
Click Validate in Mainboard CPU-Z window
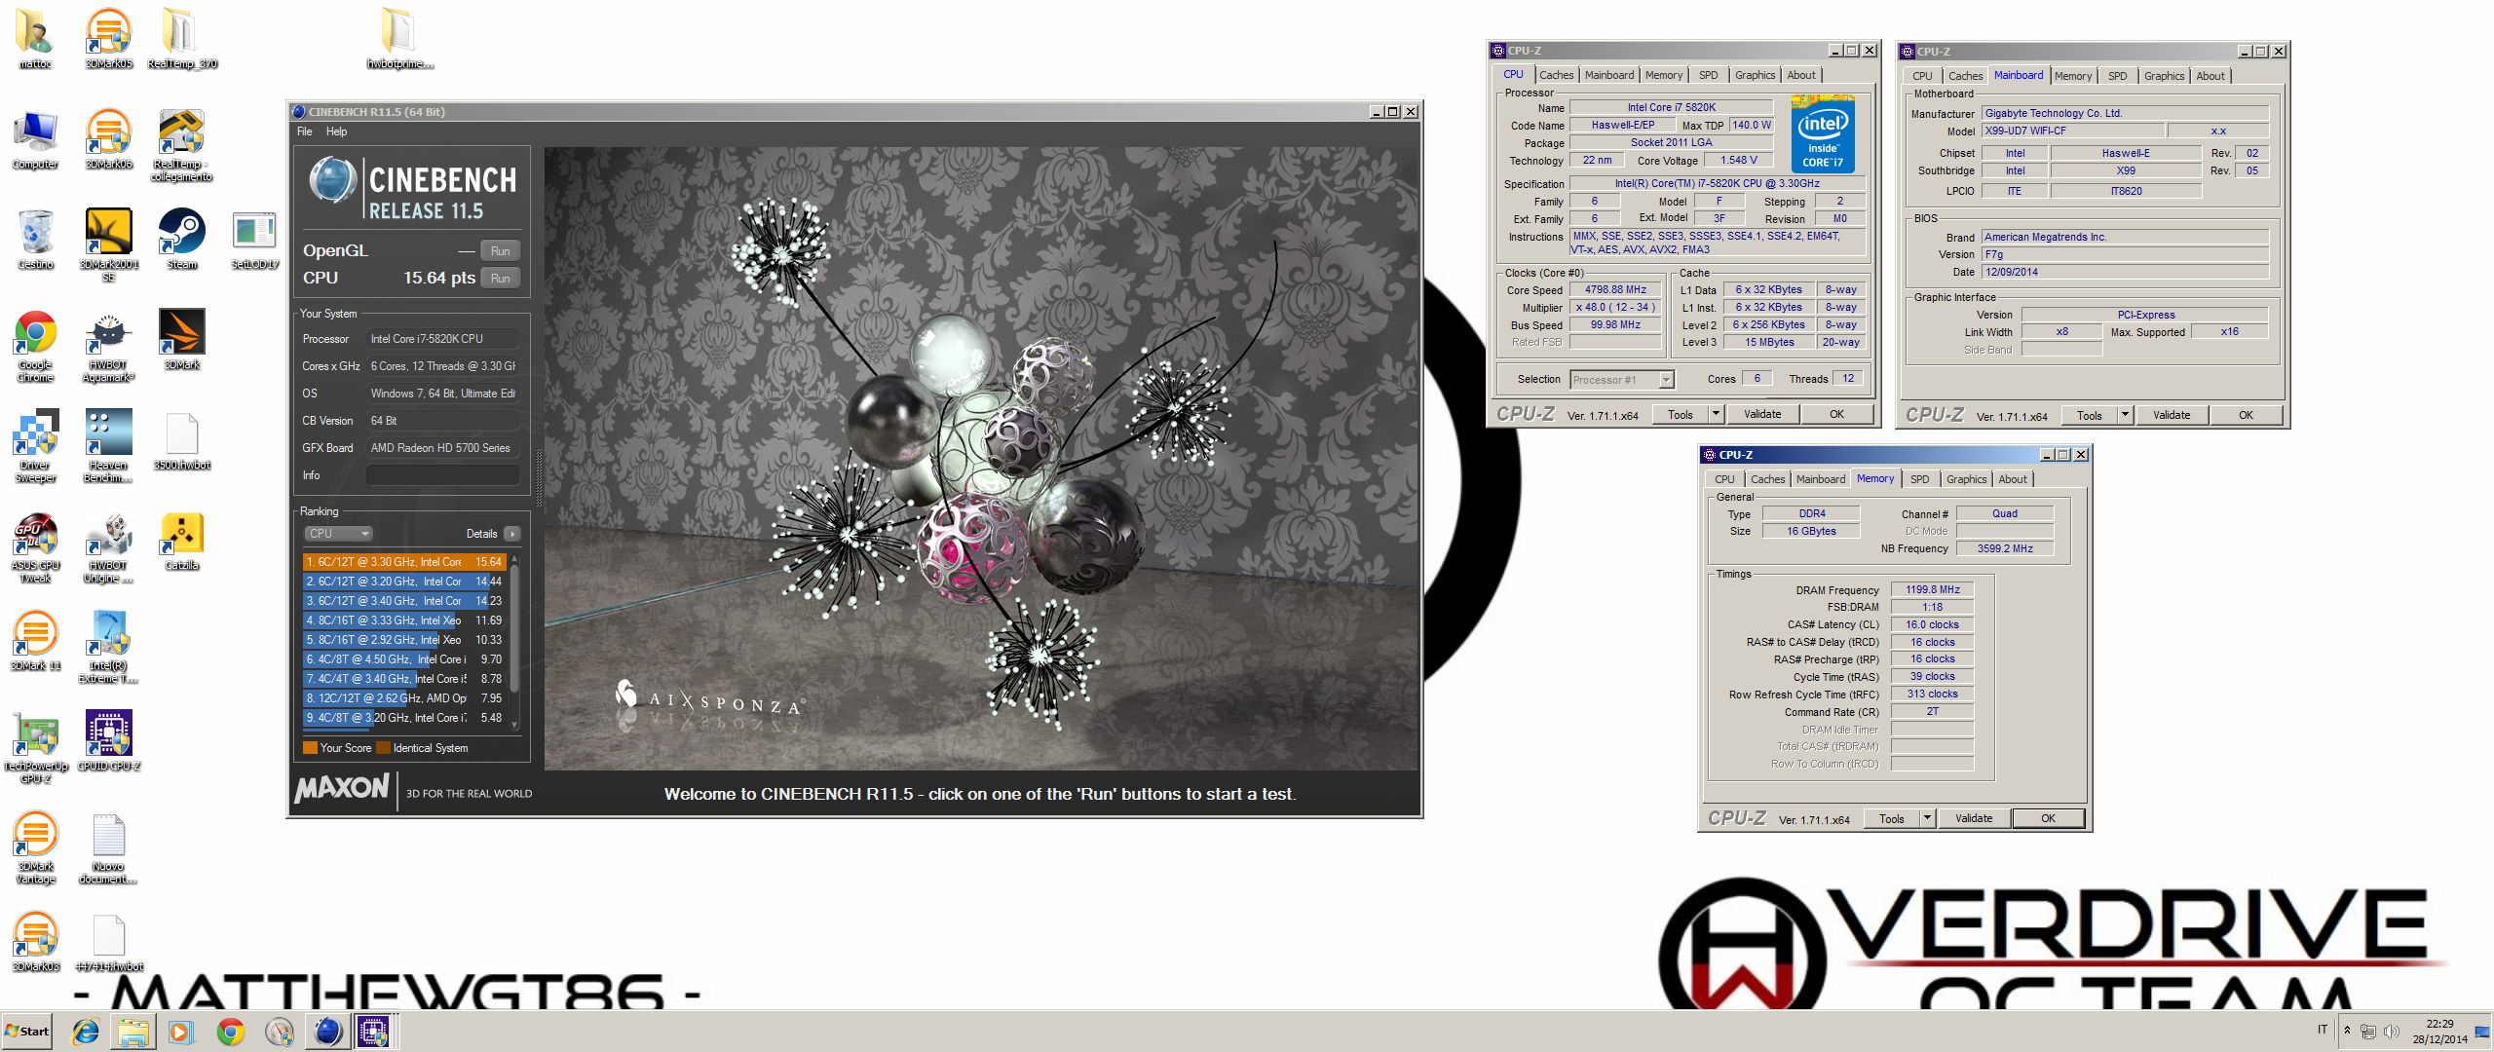pos(2171,416)
